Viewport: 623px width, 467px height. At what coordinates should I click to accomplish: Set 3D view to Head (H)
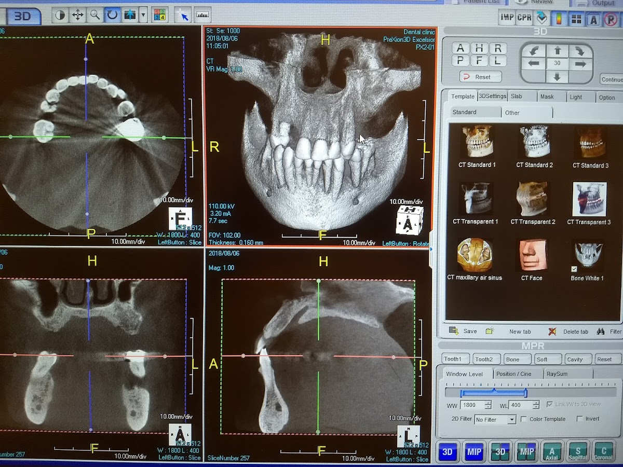coord(479,48)
